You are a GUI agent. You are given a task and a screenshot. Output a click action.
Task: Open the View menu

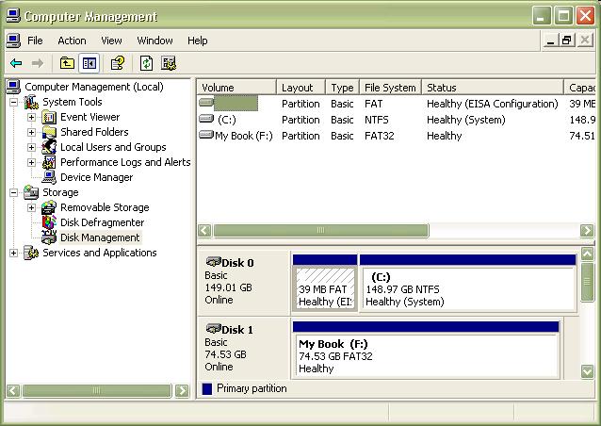[x=112, y=41]
